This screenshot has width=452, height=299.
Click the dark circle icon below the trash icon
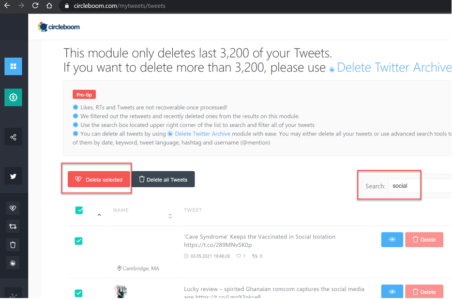tap(13, 263)
